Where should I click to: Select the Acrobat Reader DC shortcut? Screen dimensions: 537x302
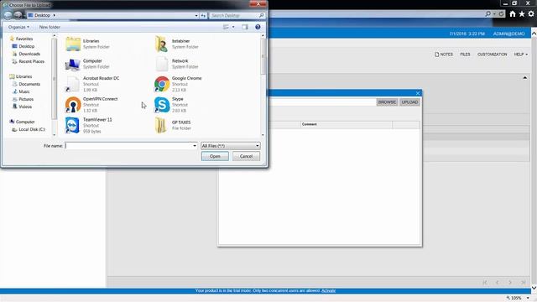point(92,84)
